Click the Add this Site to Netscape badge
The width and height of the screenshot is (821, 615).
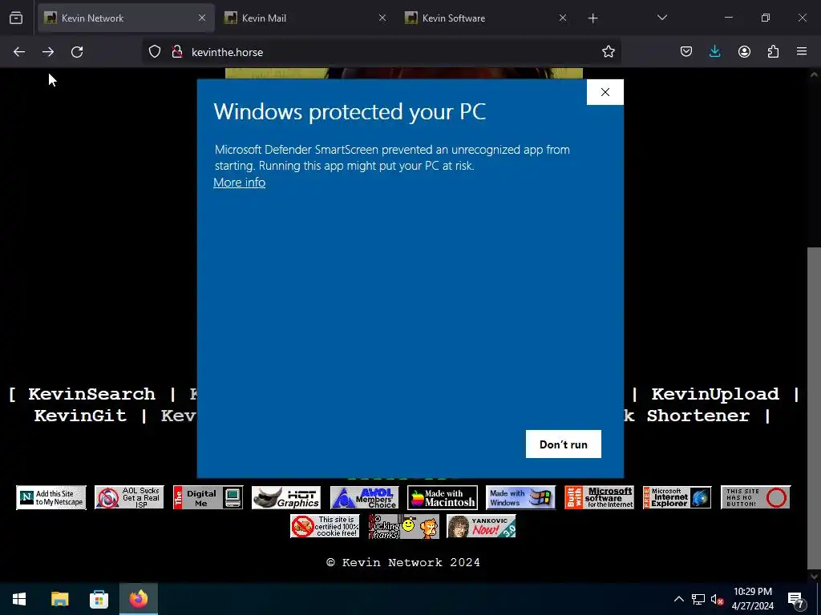point(51,497)
